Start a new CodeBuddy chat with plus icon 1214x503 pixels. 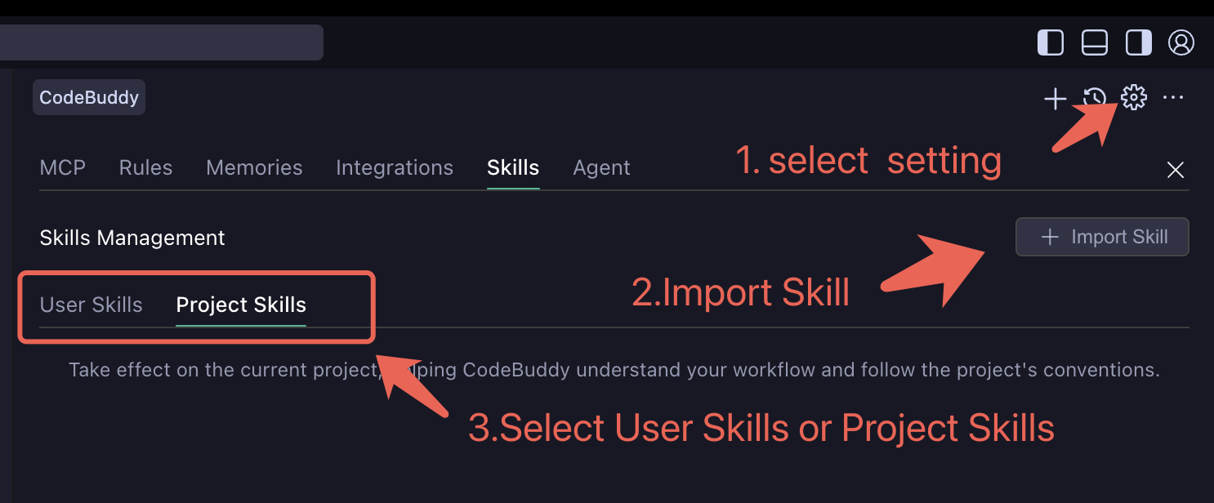(x=1054, y=98)
